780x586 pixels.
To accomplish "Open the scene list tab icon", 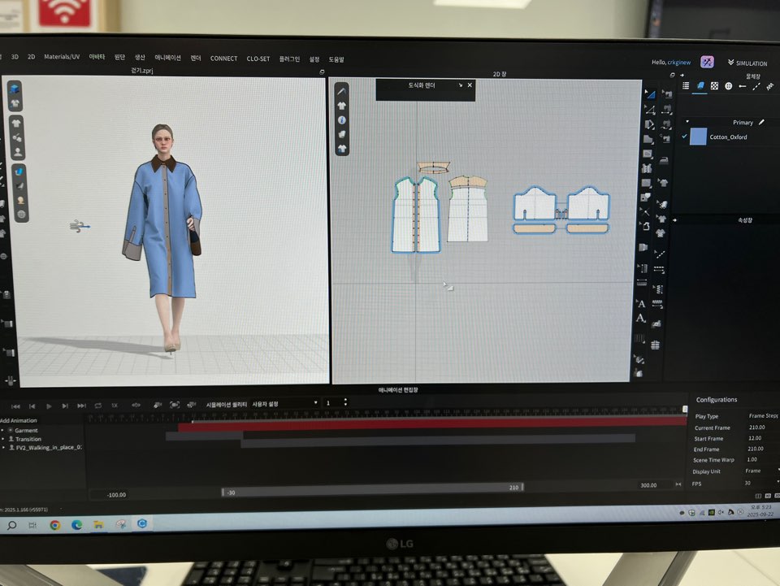I will [686, 85].
